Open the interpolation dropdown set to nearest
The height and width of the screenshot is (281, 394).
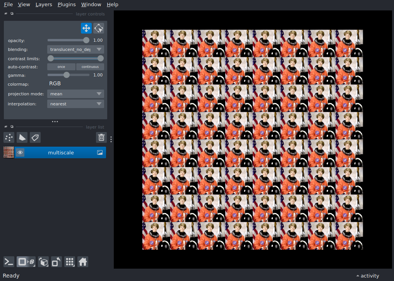click(75, 103)
